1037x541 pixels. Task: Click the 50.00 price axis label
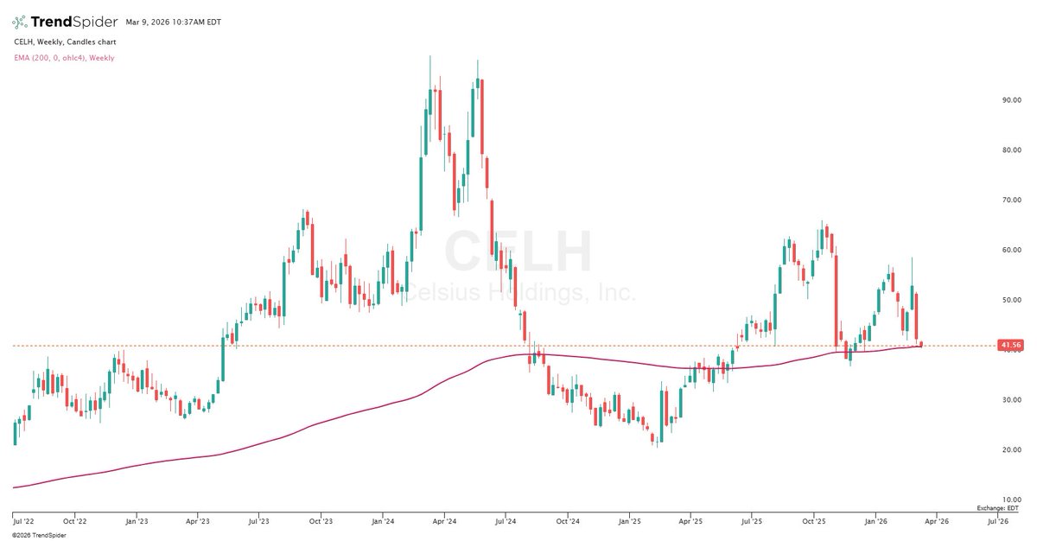[1011, 300]
